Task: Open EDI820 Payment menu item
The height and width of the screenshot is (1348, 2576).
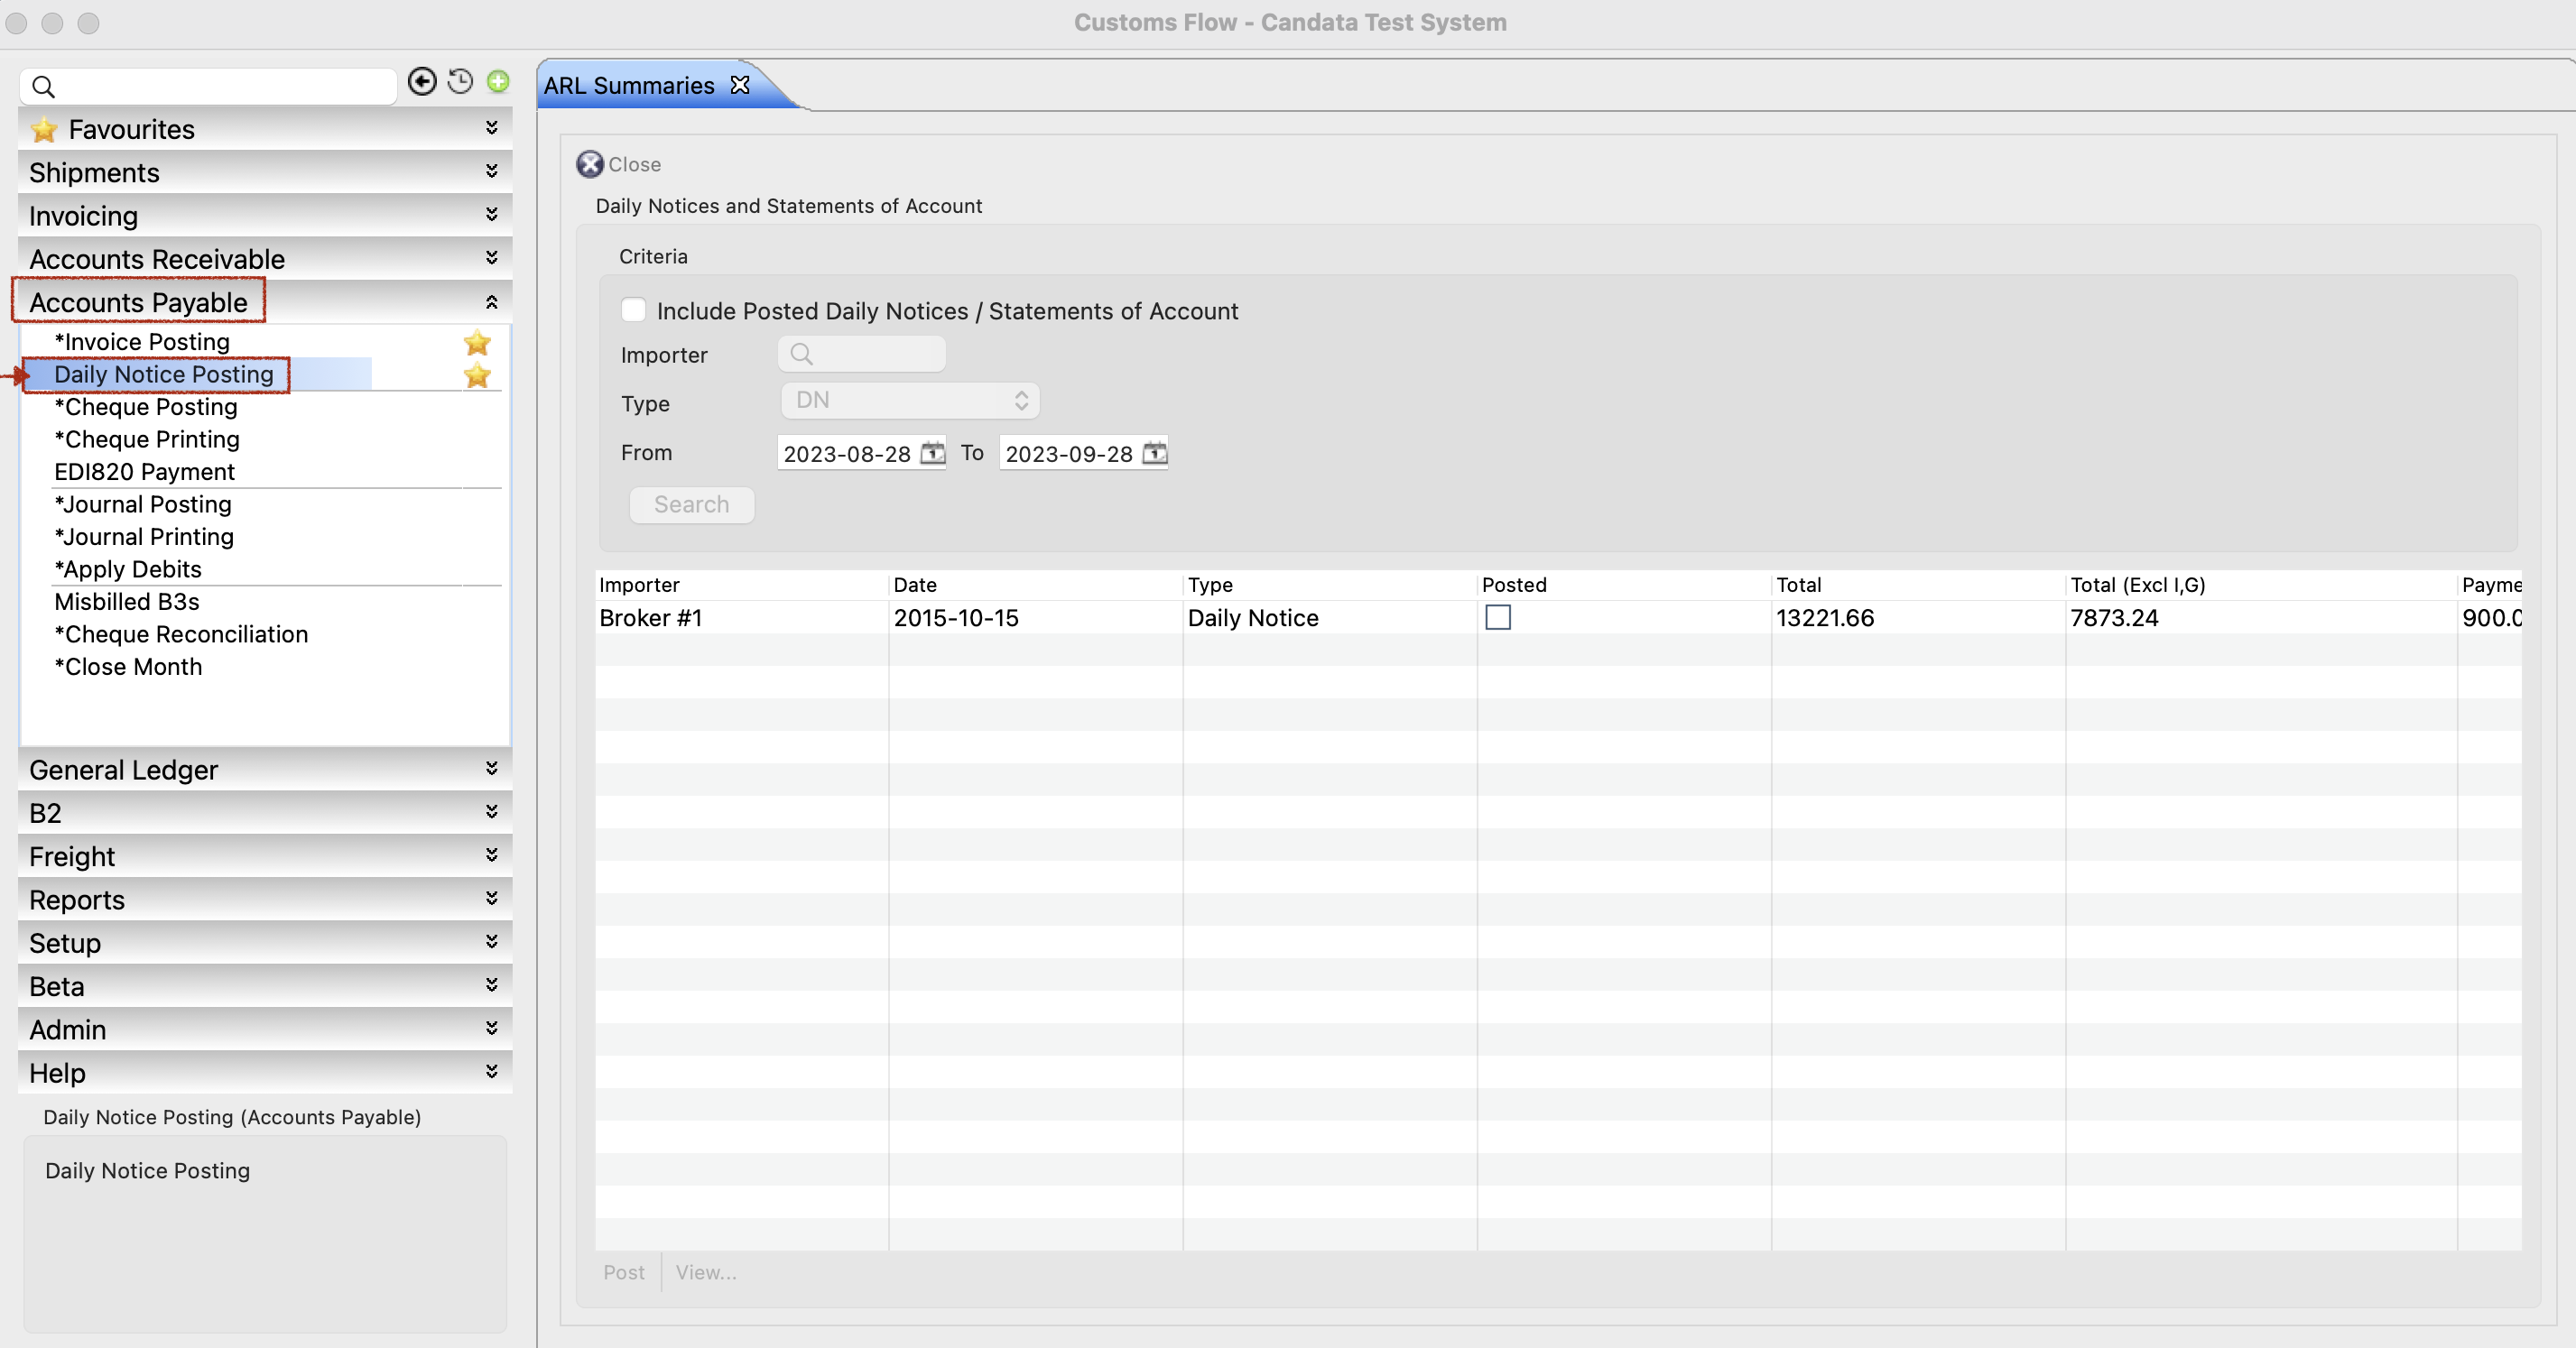Action: [144, 472]
